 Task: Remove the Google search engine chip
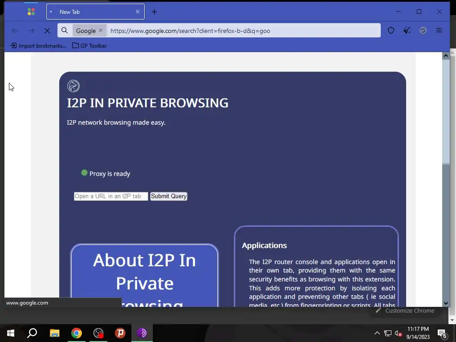click(x=101, y=30)
